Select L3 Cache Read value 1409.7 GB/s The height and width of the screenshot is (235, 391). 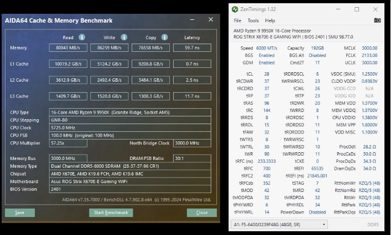click(x=68, y=96)
